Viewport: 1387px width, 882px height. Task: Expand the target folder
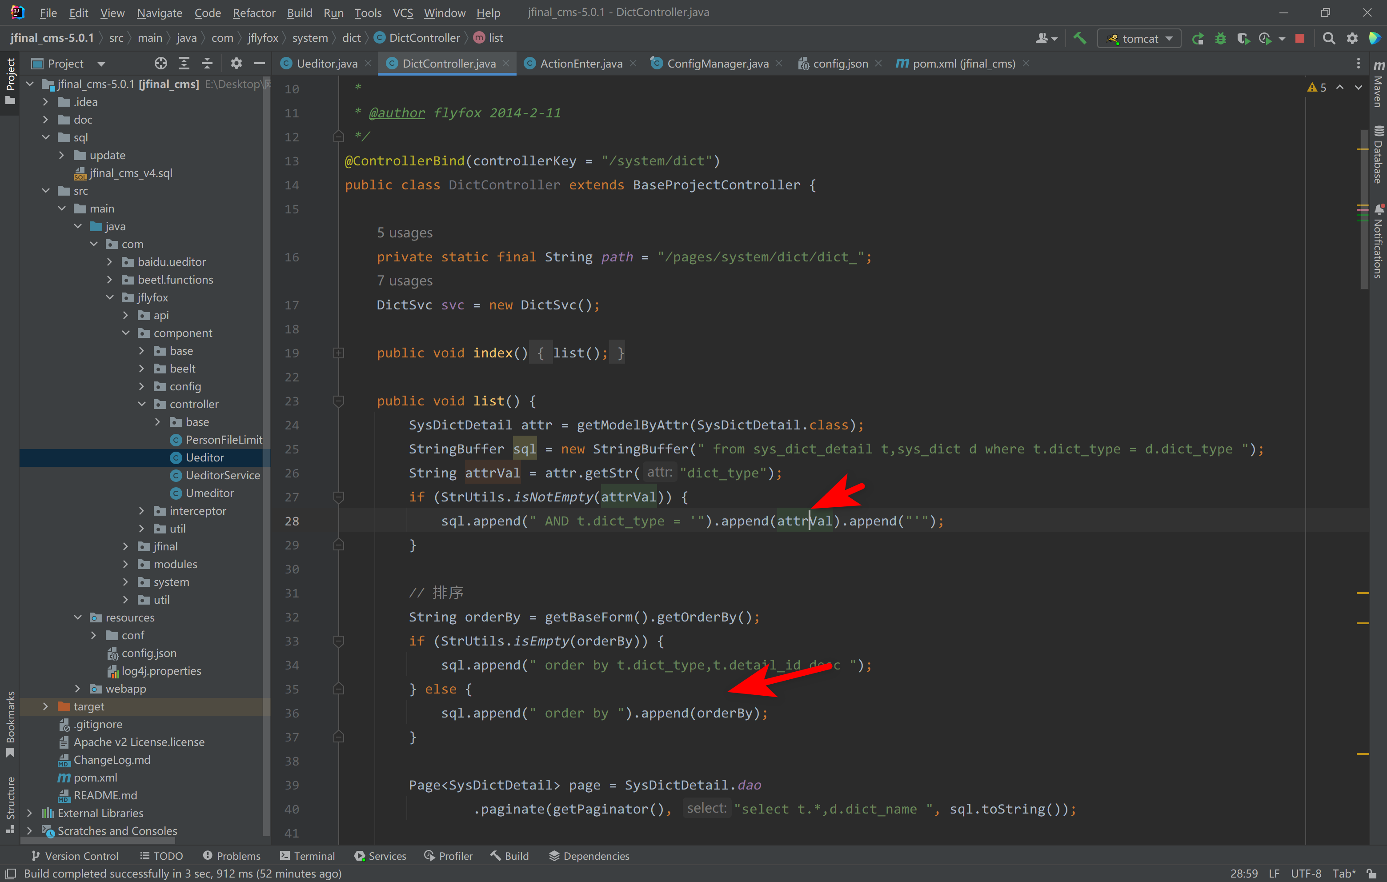click(x=45, y=706)
